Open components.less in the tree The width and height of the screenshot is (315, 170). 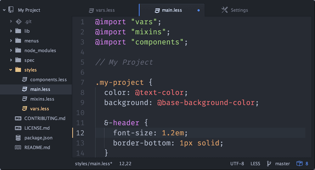[48, 79]
